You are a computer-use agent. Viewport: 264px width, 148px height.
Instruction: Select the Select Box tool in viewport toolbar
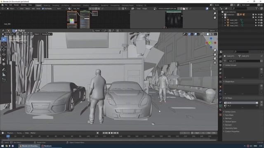4,39
